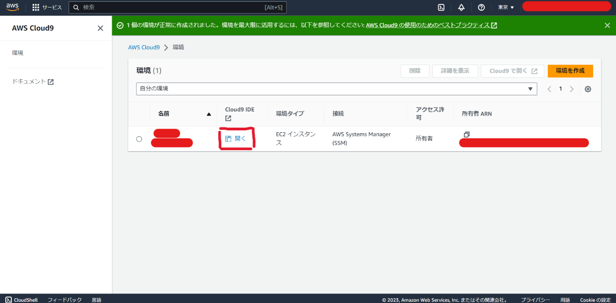The width and height of the screenshot is (616, 303).
Task: Go to AWS Cloud9 breadcrumb
Action: pos(144,47)
